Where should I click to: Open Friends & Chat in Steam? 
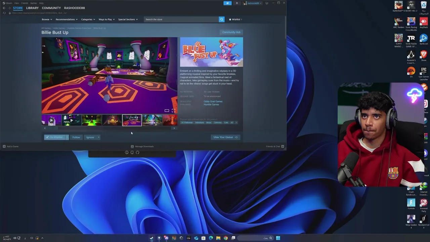pos(275,146)
